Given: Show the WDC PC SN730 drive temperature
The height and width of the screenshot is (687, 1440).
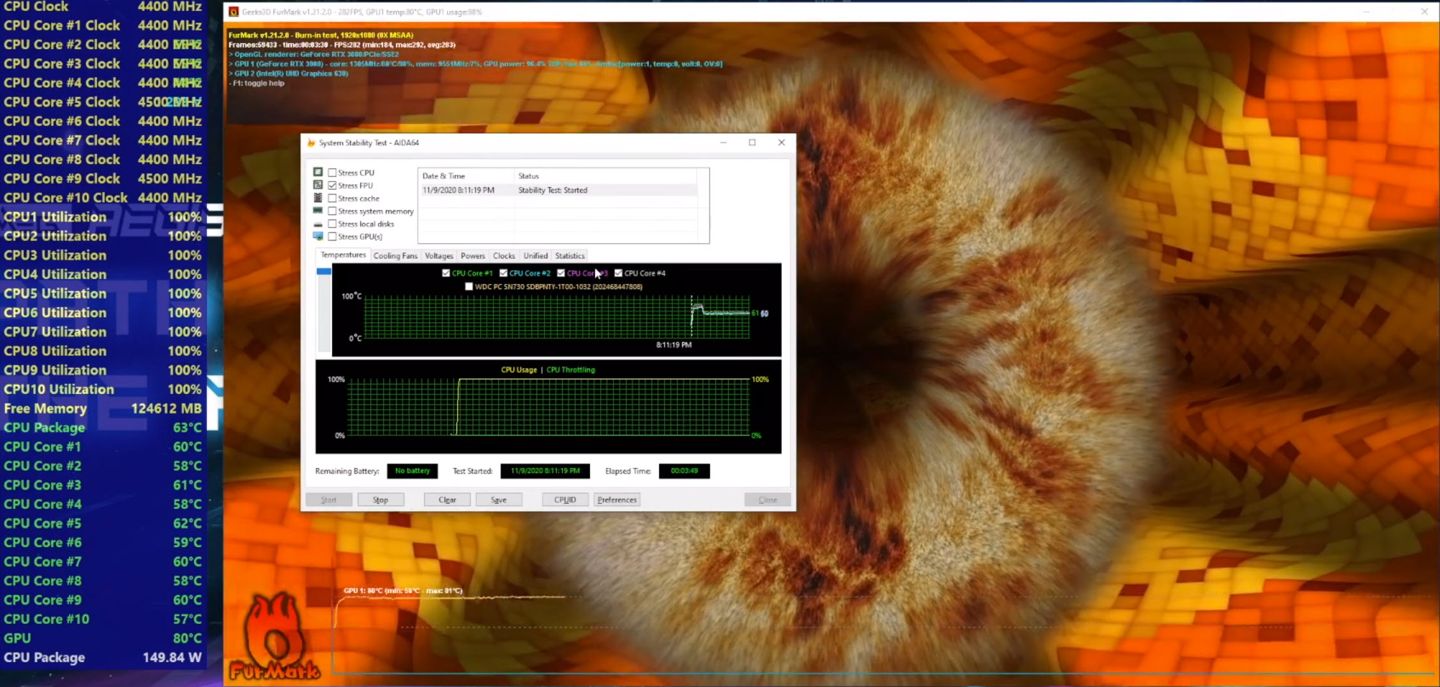Looking at the screenshot, I should click(469, 287).
